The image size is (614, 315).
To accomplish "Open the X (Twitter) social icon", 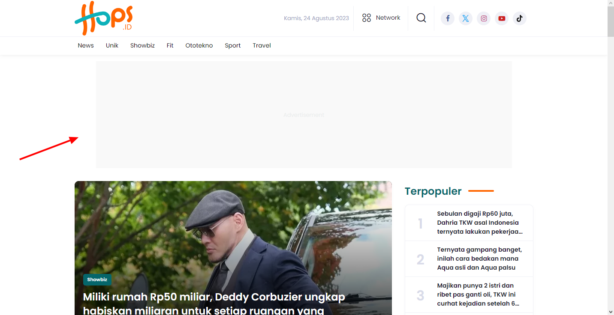I will pos(466,18).
